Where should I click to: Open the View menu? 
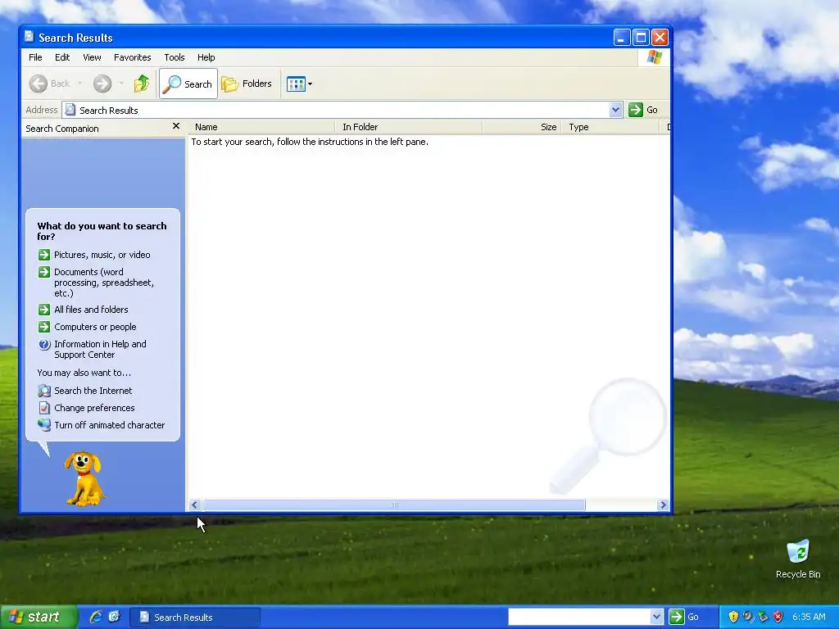click(x=92, y=57)
